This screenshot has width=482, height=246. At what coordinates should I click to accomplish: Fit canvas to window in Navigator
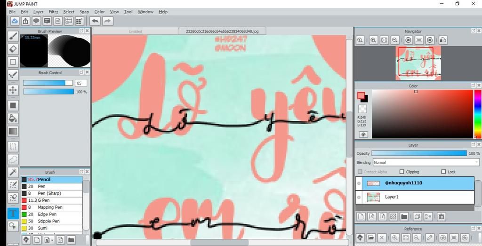pos(384,40)
